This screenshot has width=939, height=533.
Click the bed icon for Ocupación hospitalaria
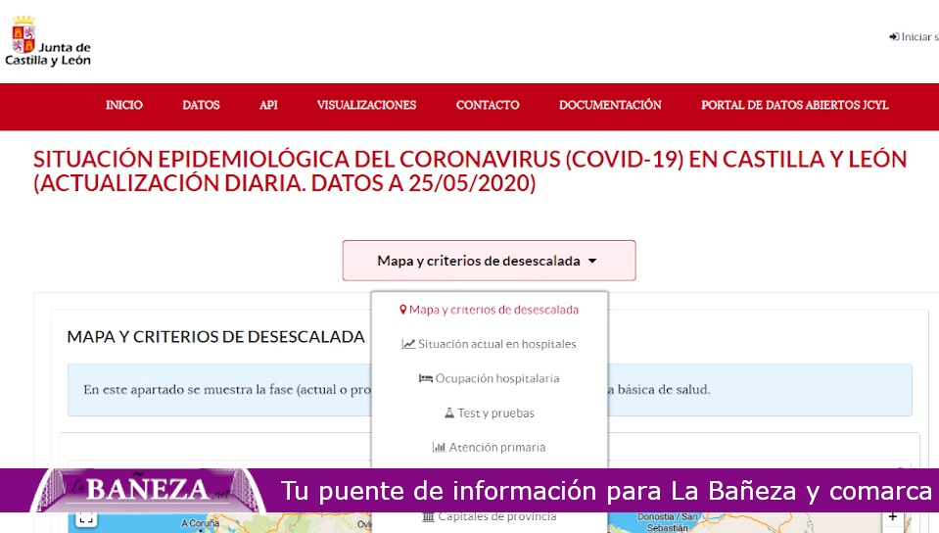coord(425,378)
